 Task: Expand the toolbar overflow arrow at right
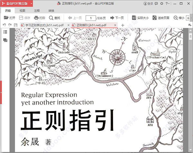tap(191, 18)
